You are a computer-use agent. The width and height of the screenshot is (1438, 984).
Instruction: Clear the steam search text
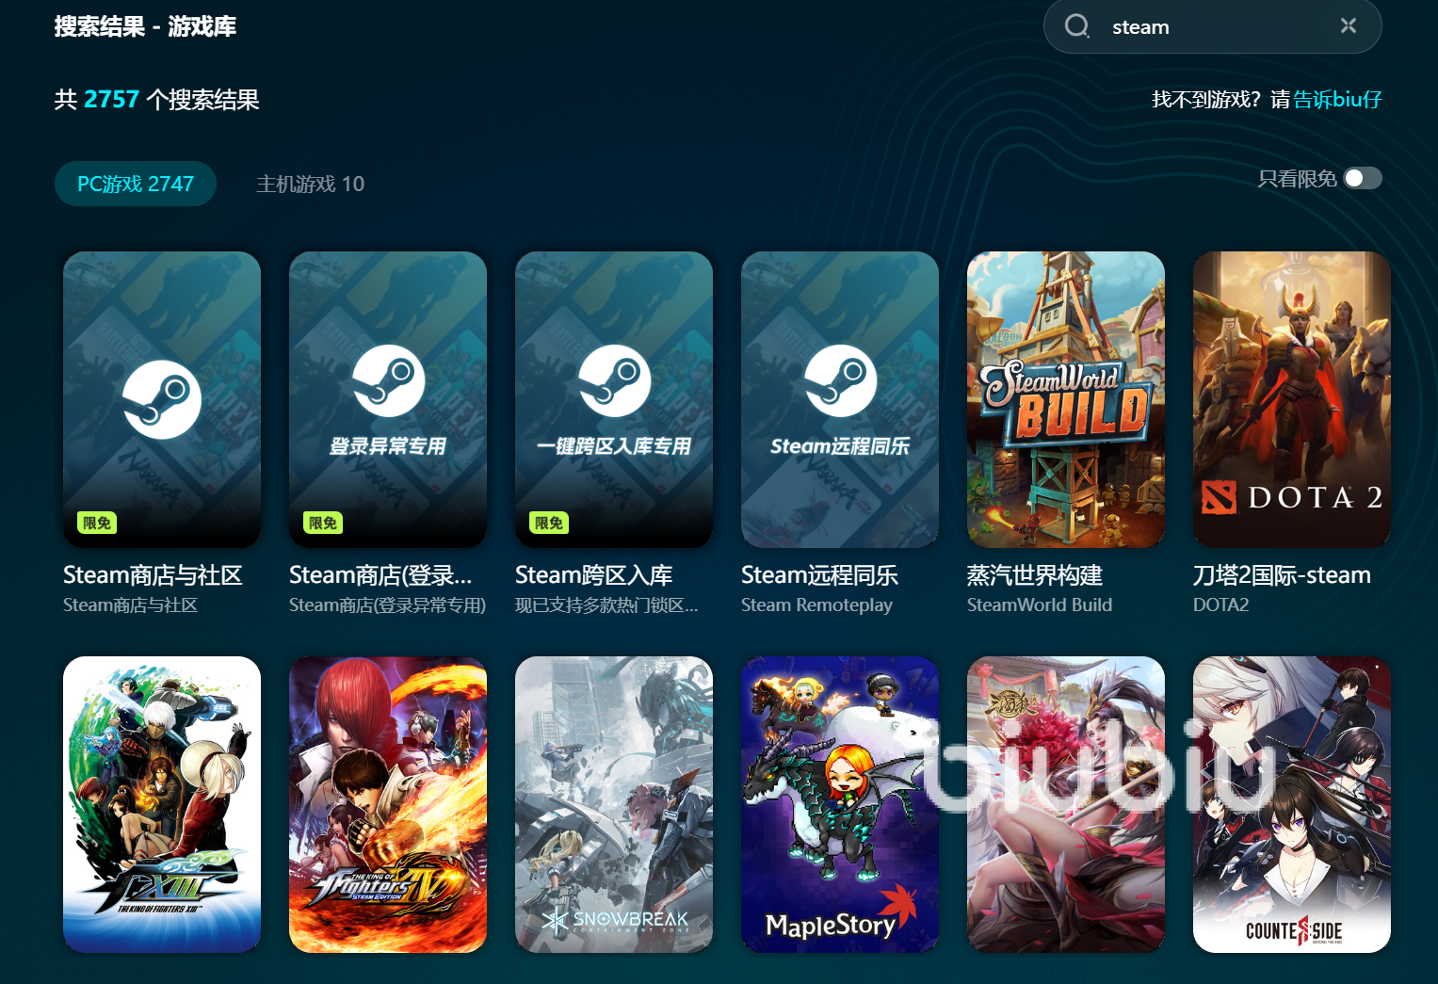tap(1349, 25)
